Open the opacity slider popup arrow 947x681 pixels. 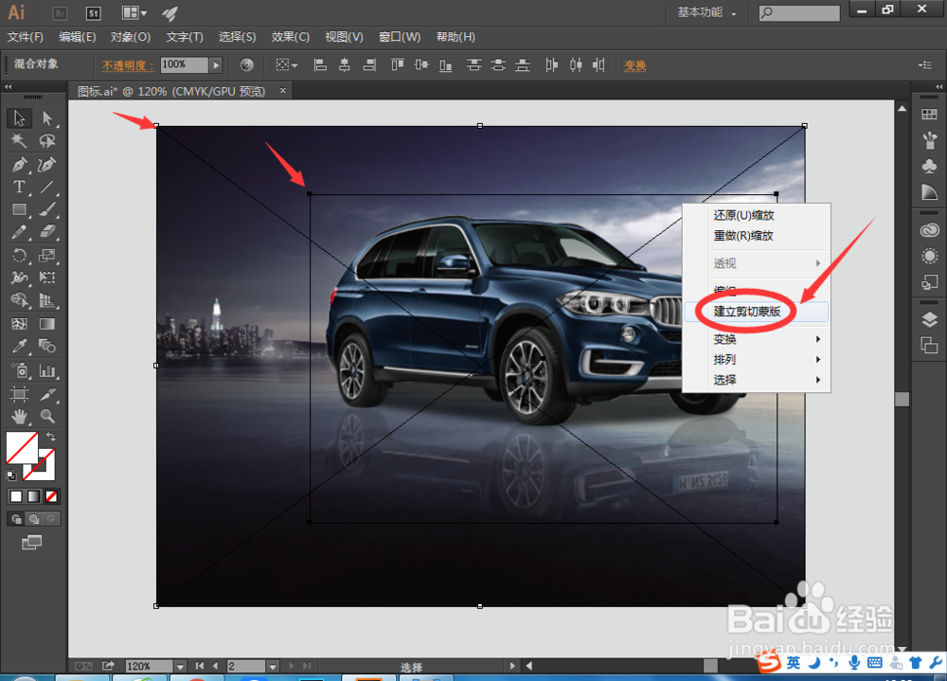point(216,64)
